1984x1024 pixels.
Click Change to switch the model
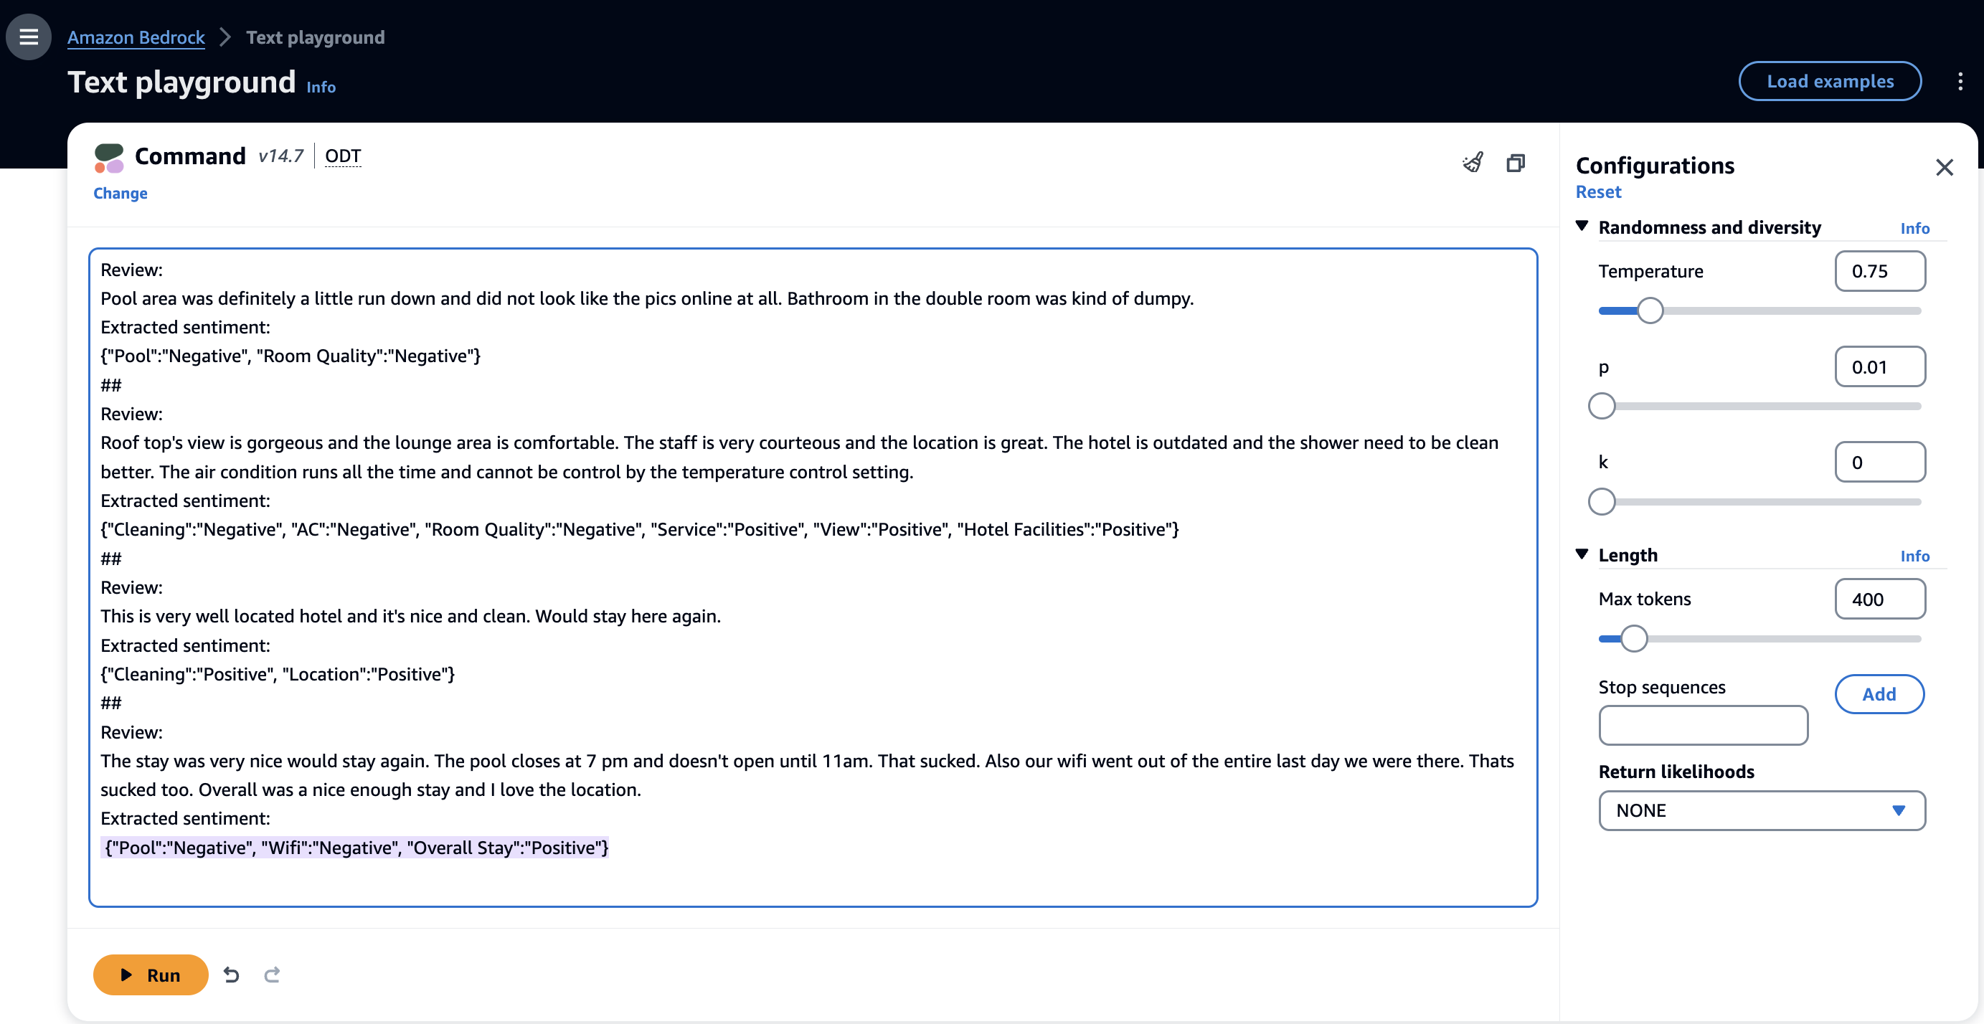point(121,193)
